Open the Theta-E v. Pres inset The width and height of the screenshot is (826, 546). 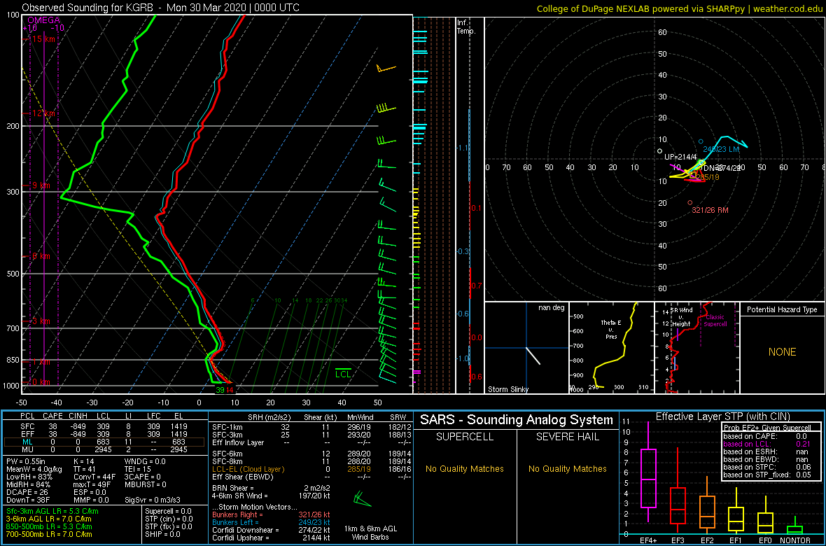point(611,348)
